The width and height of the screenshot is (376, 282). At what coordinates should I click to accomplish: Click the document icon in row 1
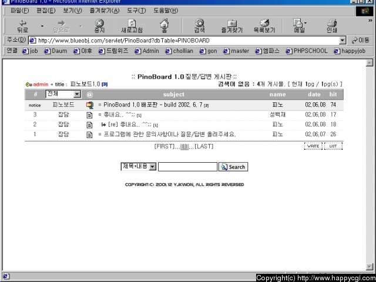[x=89, y=135]
